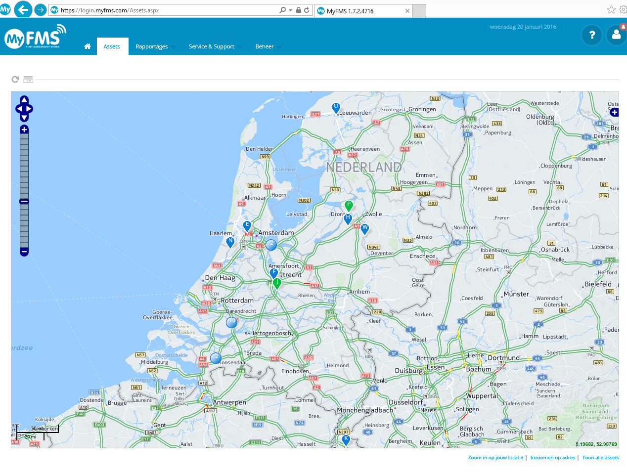The image size is (627, 476).
Task: Pan the map right with arrow control
Action: tap(30, 109)
